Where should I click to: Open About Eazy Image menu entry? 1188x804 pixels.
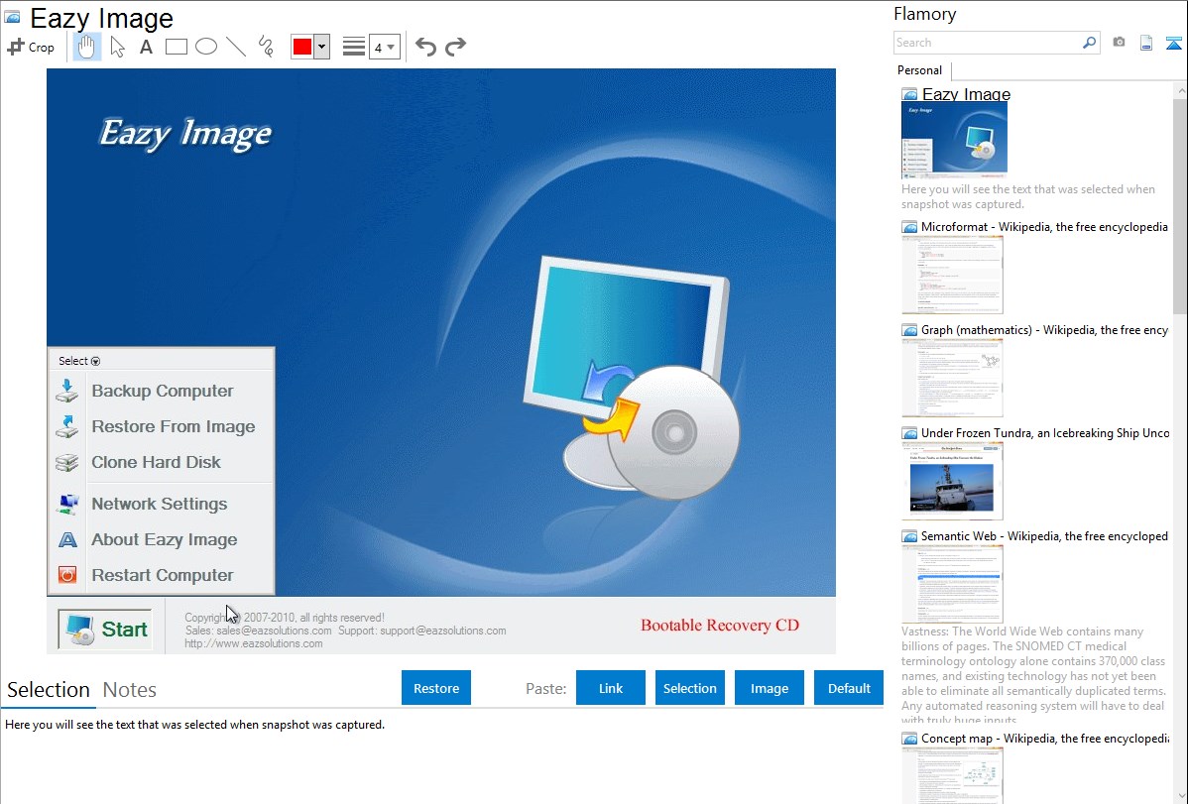pyautogui.click(x=164, y=539)
